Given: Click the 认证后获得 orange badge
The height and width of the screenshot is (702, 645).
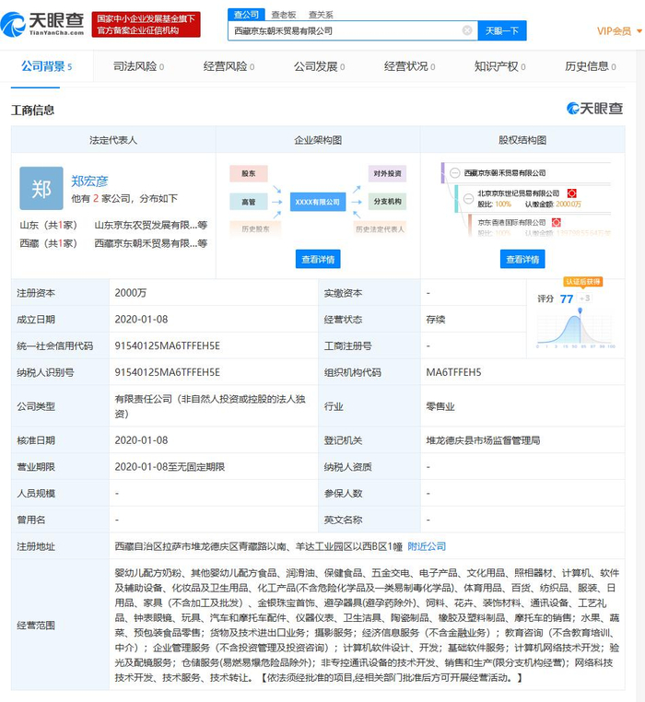Looking at the screenshot, I should coord(582,282).
